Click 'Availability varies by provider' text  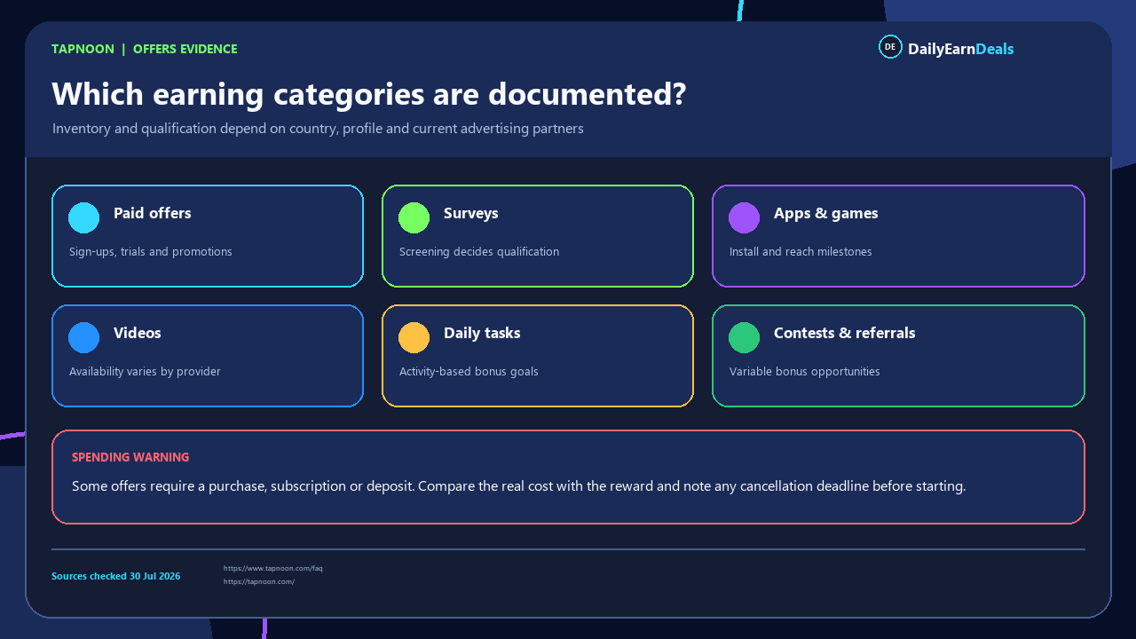click(145, 372)
